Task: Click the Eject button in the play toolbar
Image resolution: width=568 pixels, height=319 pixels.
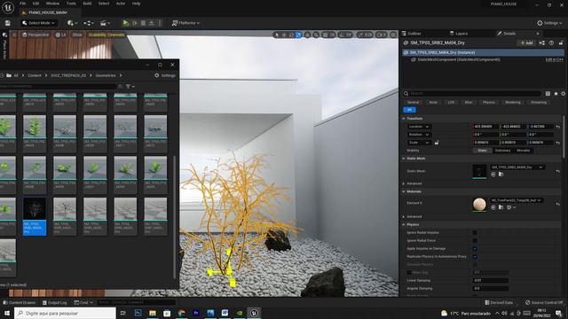Action: tap(152, 23)
